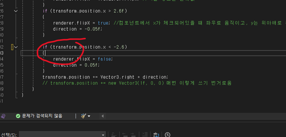Open the 선택(S) output source combo box
The height and width of the screenshot is (137, 286).
pos(62,134)
